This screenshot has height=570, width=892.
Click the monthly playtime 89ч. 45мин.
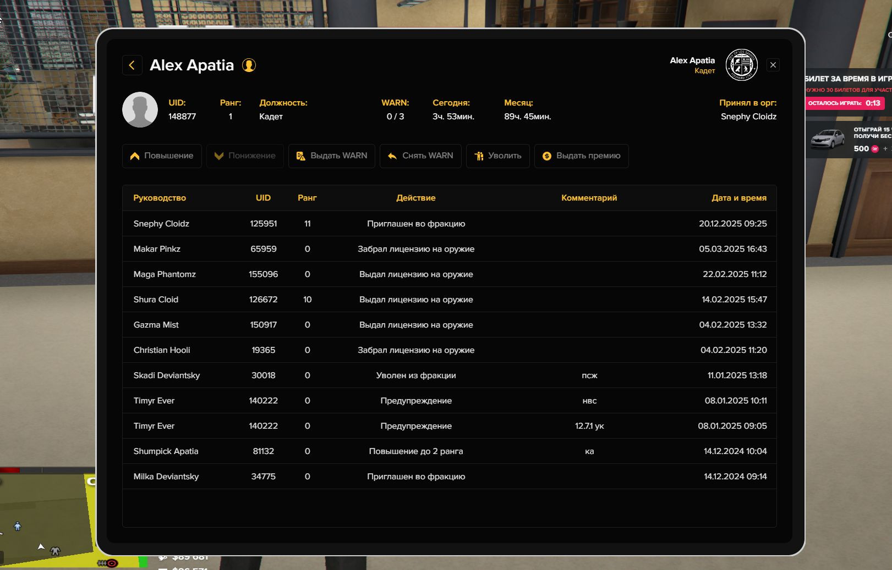click(528, 117)
